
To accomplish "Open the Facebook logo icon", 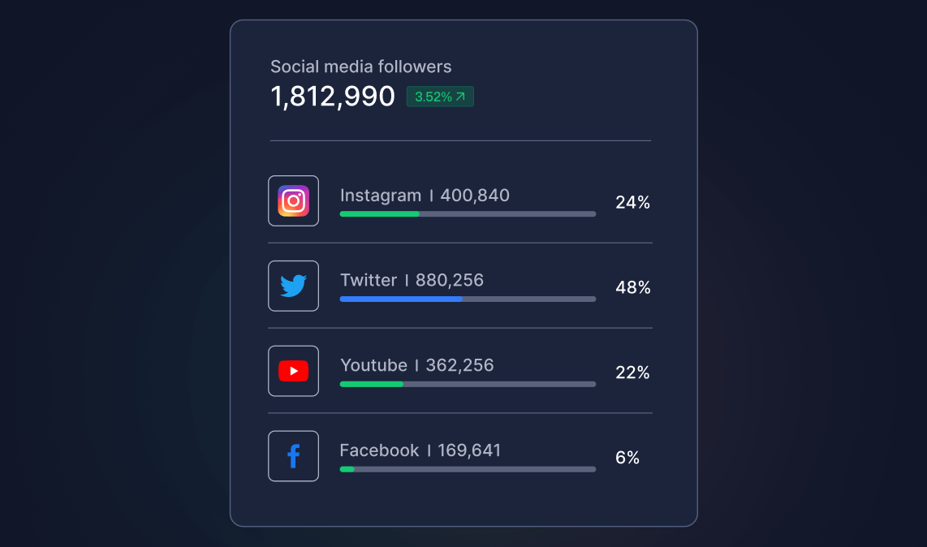I will [293, 456].
